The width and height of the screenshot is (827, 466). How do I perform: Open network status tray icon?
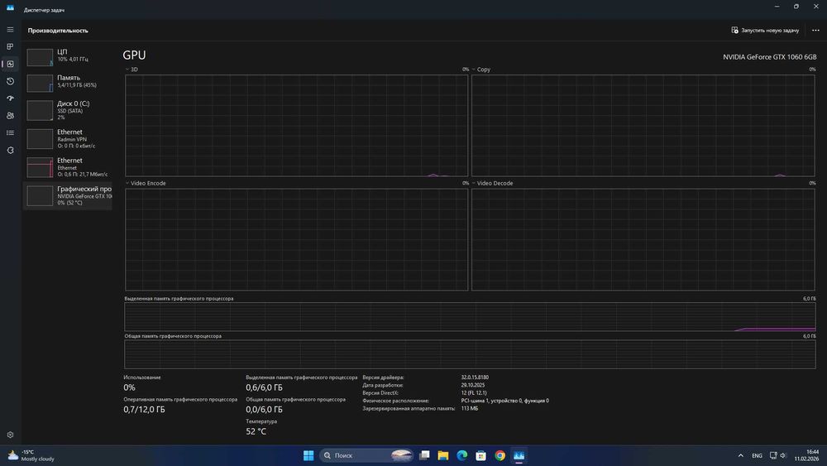pos(773,455)
